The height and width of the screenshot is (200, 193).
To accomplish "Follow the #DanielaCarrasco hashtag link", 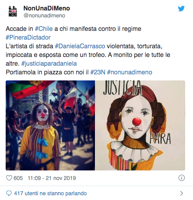I will click(x=80, y=46).
